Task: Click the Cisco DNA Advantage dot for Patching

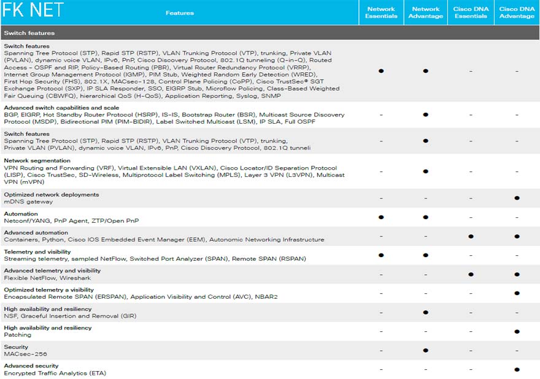Action: [517, 332]
